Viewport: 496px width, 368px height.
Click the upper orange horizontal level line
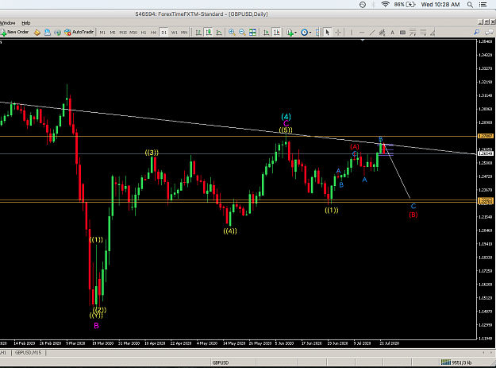(238, 136)
